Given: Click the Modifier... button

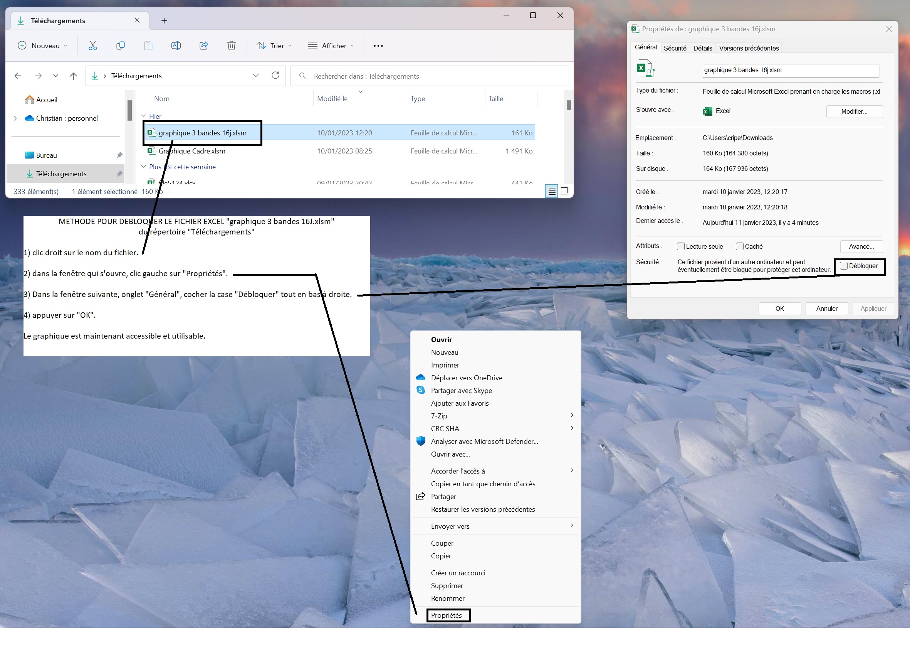Looking at the screenshot, I should pyautogui.click(x=854, y=111).
